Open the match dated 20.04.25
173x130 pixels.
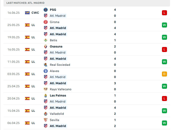(14, 98)
